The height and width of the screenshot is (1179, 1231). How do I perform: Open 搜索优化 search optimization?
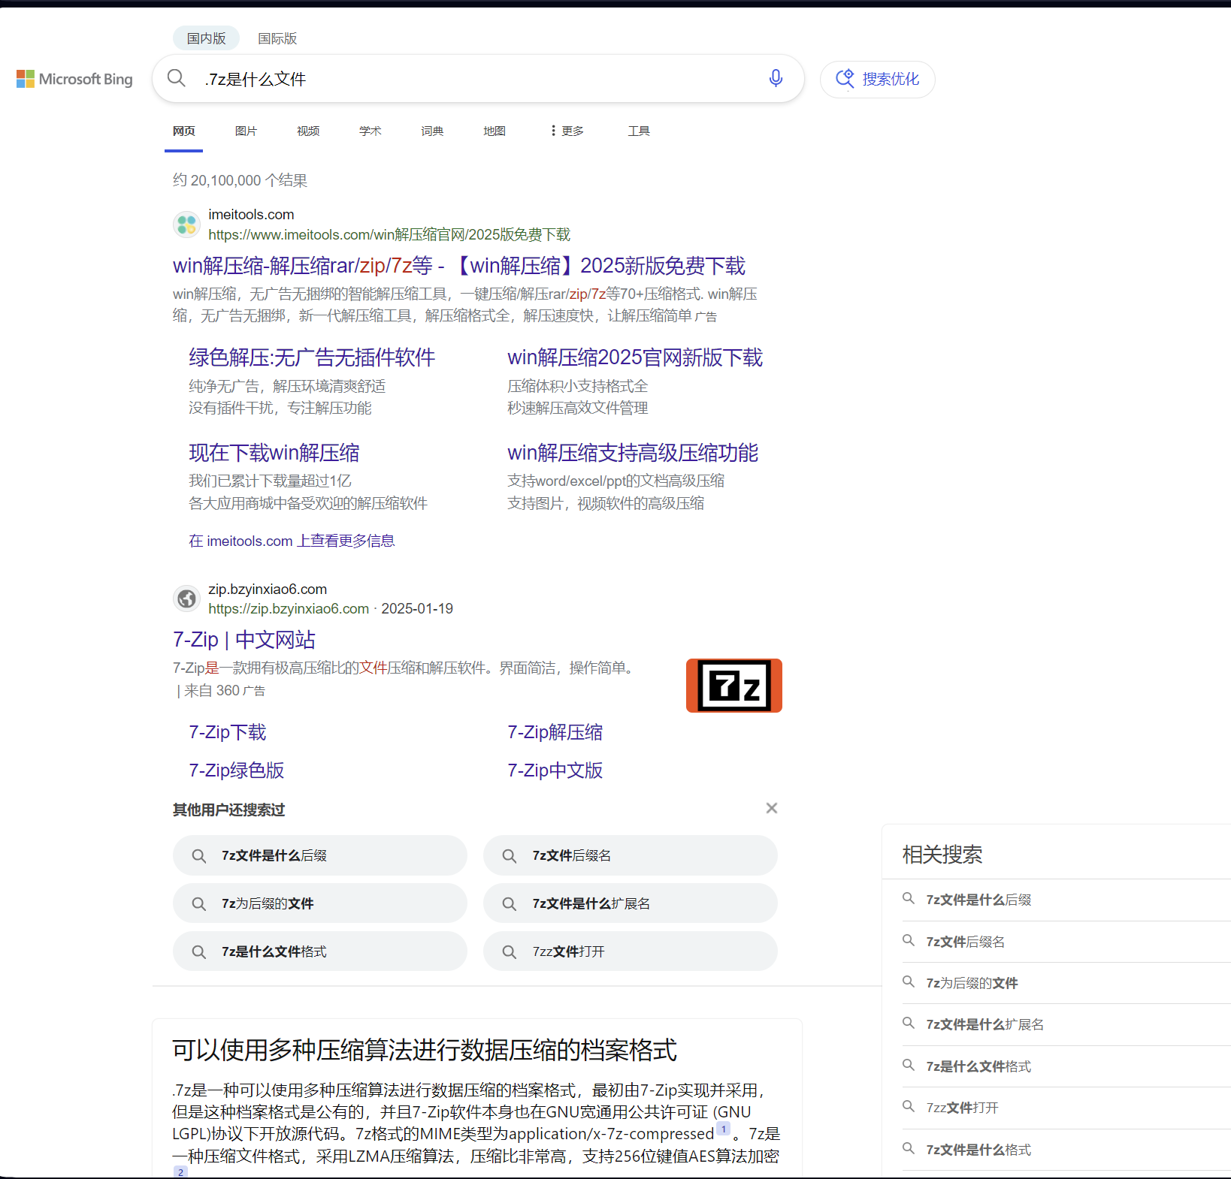[877, 80]
